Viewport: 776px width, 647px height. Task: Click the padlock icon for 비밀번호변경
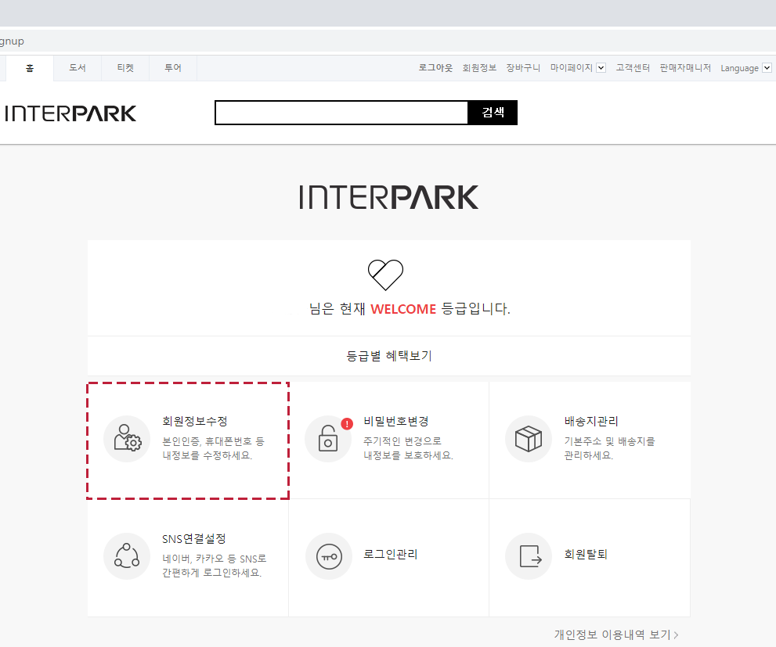tap(327, 438)
